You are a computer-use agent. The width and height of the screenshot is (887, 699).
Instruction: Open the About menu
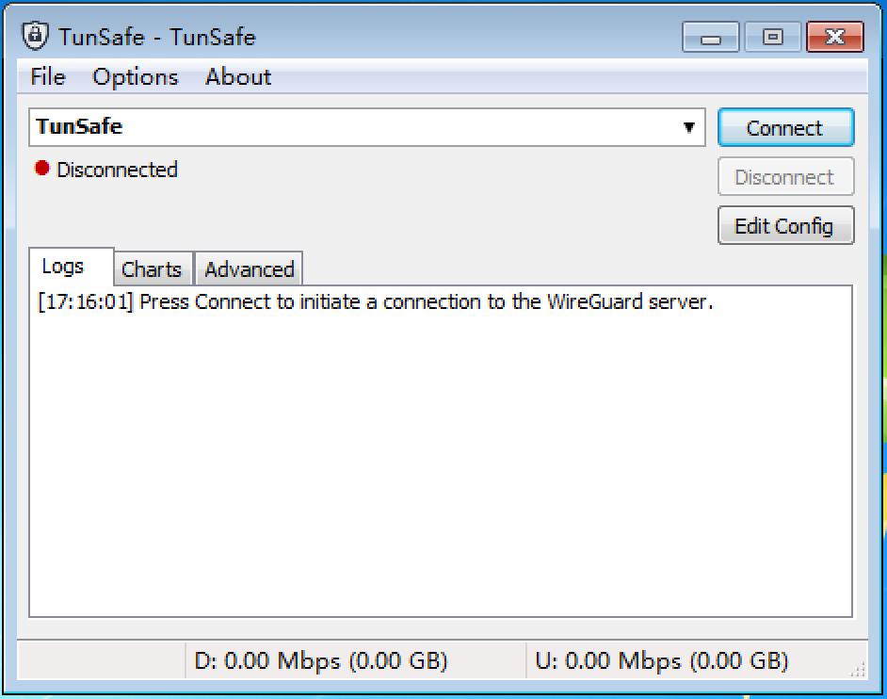pyautogui.click(x=238, y=76)
